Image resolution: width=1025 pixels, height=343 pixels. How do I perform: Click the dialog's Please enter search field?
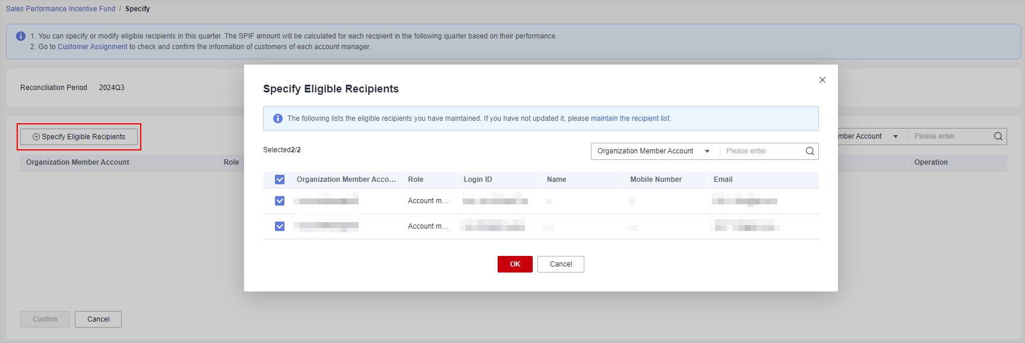pos(761,151)
